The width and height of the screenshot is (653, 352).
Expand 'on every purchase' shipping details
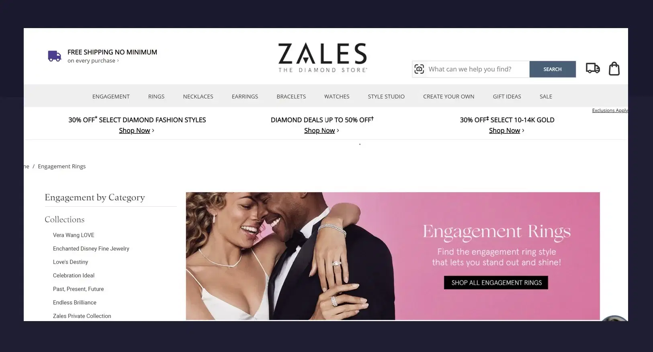93,61
